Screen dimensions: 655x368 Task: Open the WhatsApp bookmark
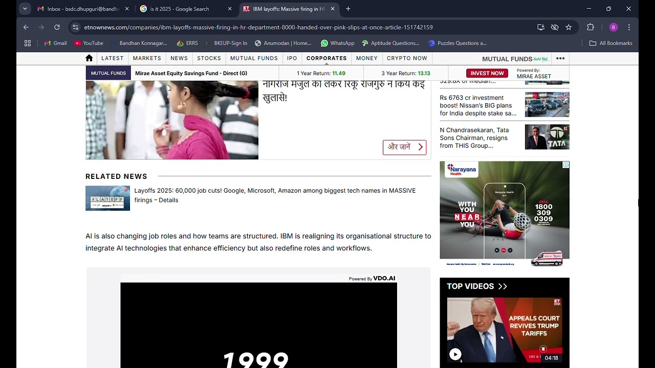338,43
